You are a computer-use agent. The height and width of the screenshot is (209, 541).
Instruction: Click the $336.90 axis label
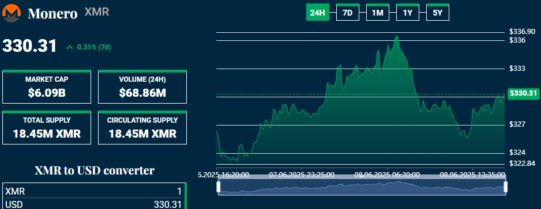tap(522, 32)
